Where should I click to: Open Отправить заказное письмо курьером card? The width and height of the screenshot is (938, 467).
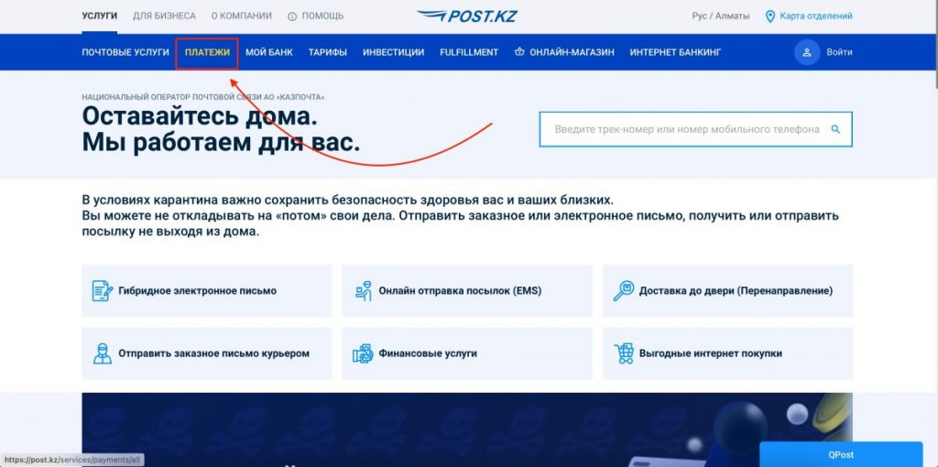click(x=207, y=353)
